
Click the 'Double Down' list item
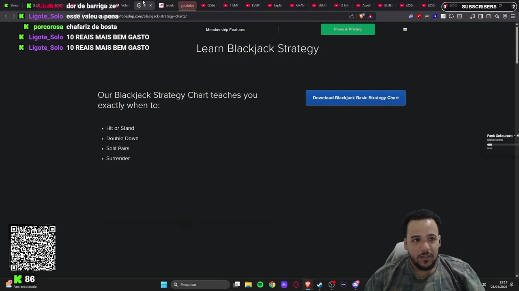click(x=122, y=138)
